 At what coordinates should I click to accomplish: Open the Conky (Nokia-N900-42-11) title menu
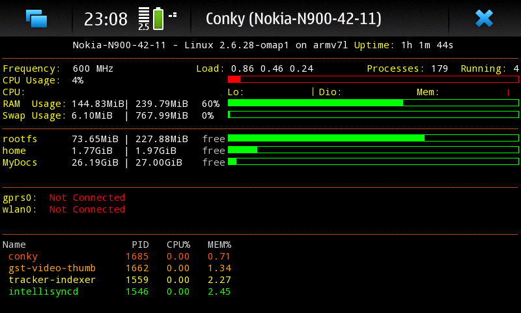click(294, 19)
